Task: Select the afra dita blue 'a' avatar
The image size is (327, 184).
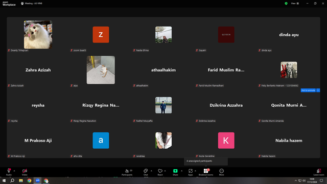Action: pyautogui.click(x=101, y=141)
